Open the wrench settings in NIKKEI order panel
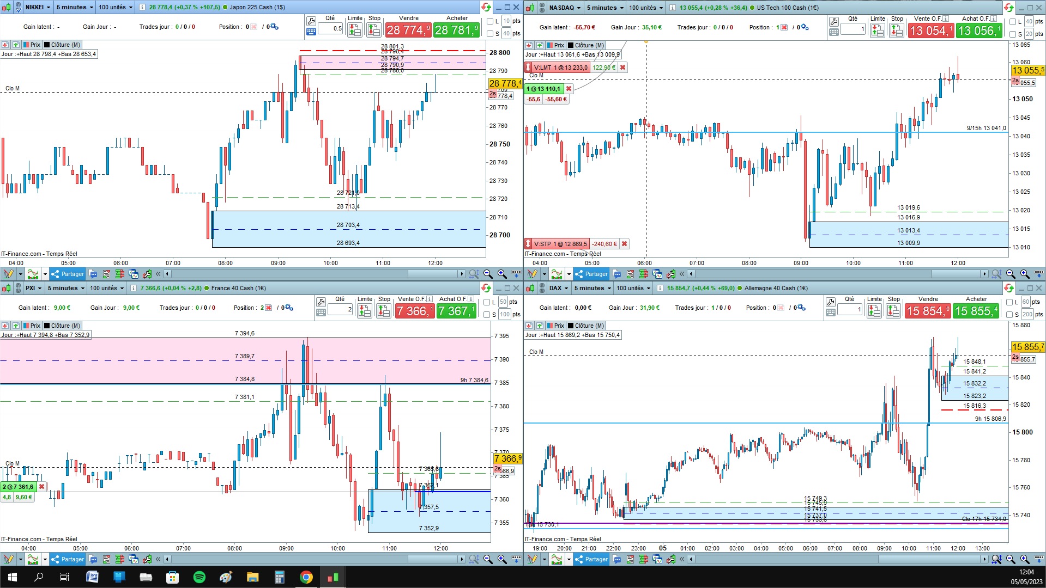This screenshot has width=1046, height=588. 311,21
